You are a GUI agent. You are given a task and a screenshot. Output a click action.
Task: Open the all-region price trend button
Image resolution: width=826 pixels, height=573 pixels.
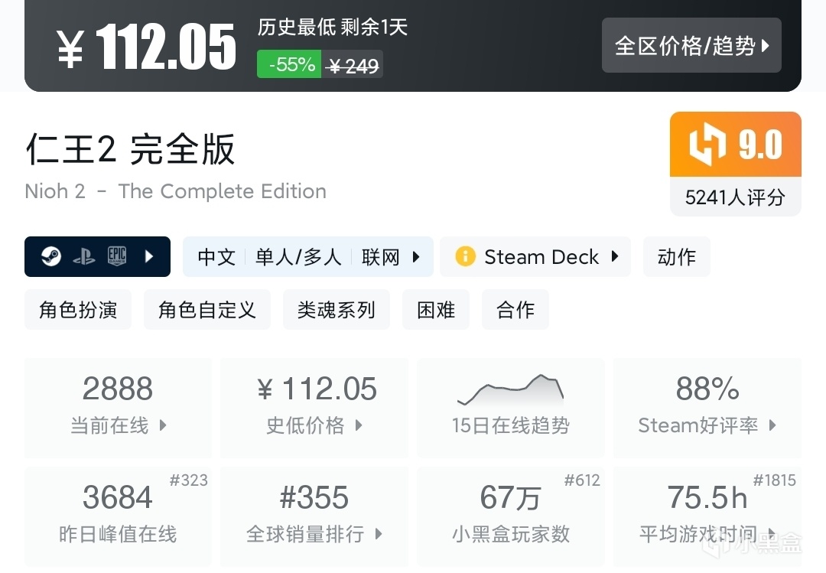691,46
